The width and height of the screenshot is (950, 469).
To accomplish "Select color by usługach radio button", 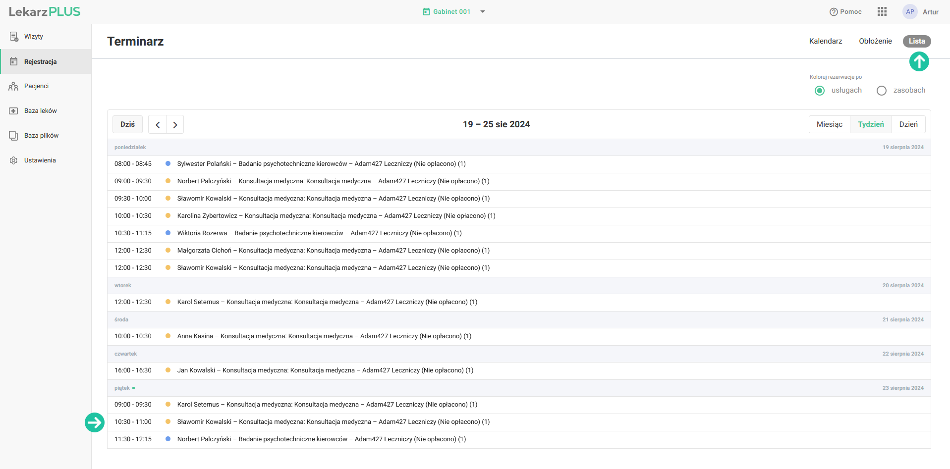I will [820, 91].
